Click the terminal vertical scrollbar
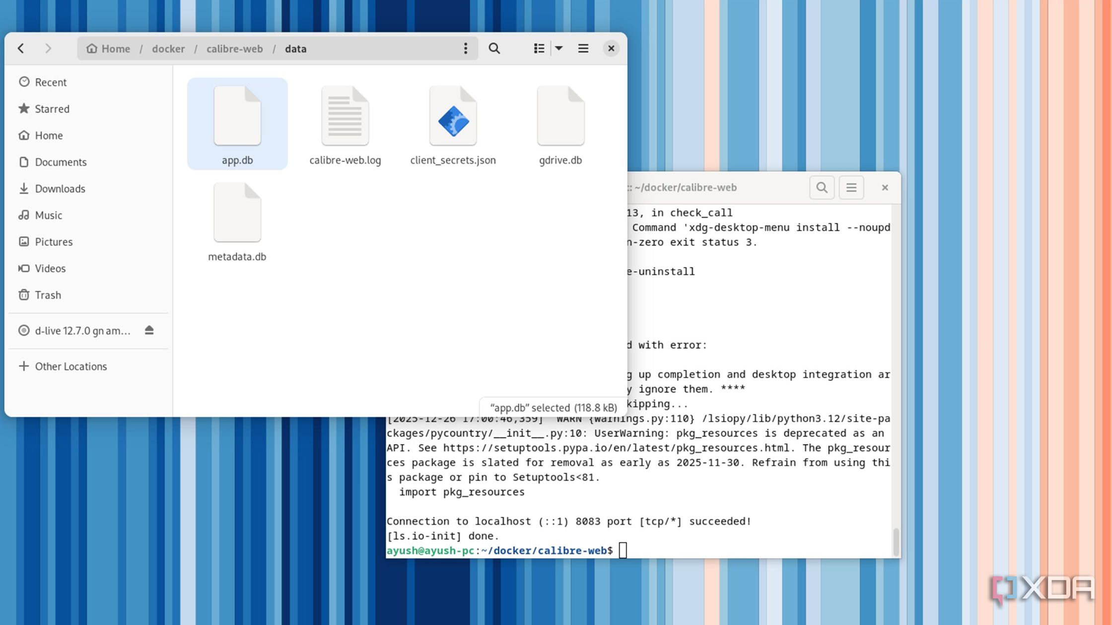1112x625 pixels. (896, 542)
